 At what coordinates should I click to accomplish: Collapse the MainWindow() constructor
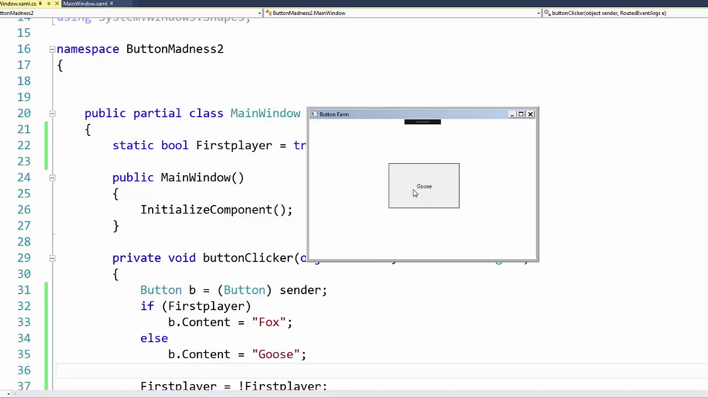[x=52, y=177]
